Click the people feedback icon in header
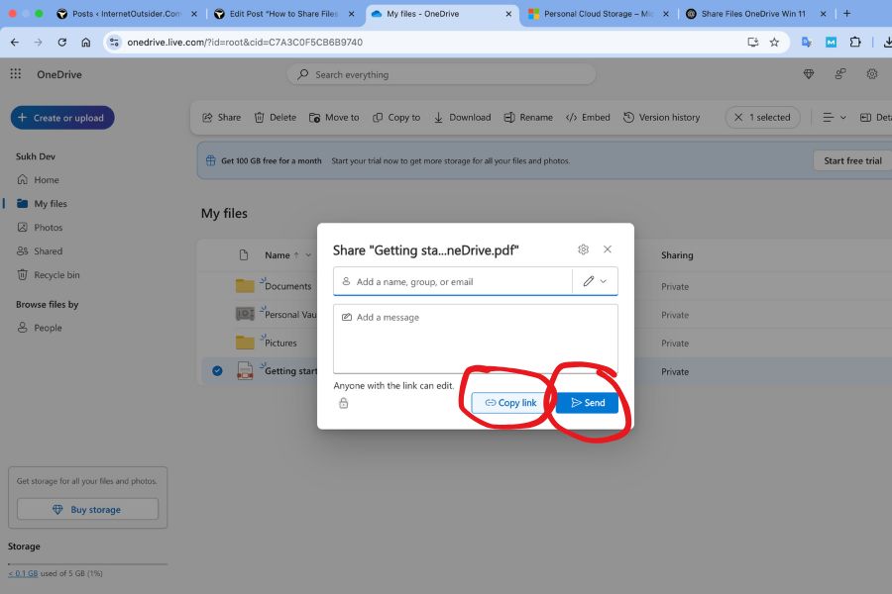The width and height of the screenshot is (892, 594). click(x=840, y=74)
